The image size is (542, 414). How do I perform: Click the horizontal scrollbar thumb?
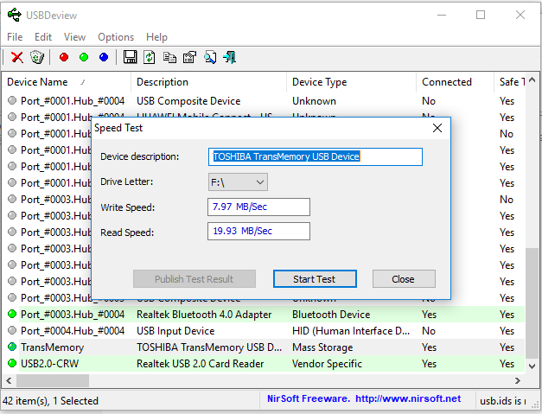pyautogui.click(x=53, y=380)
